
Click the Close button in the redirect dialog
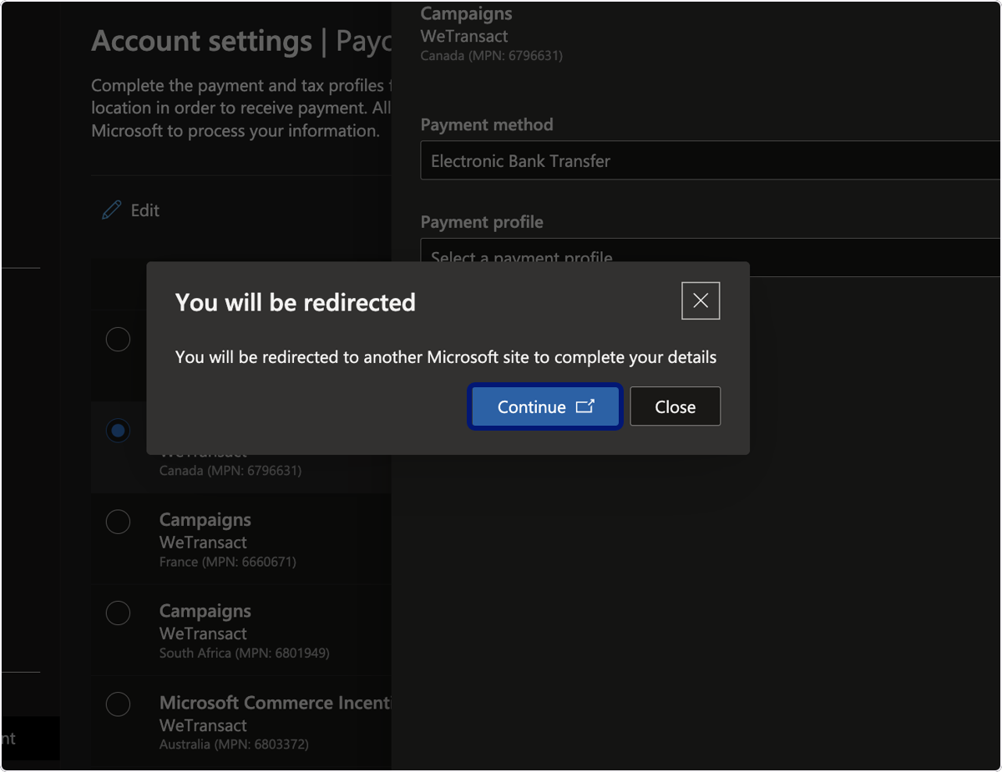(675, 406)
